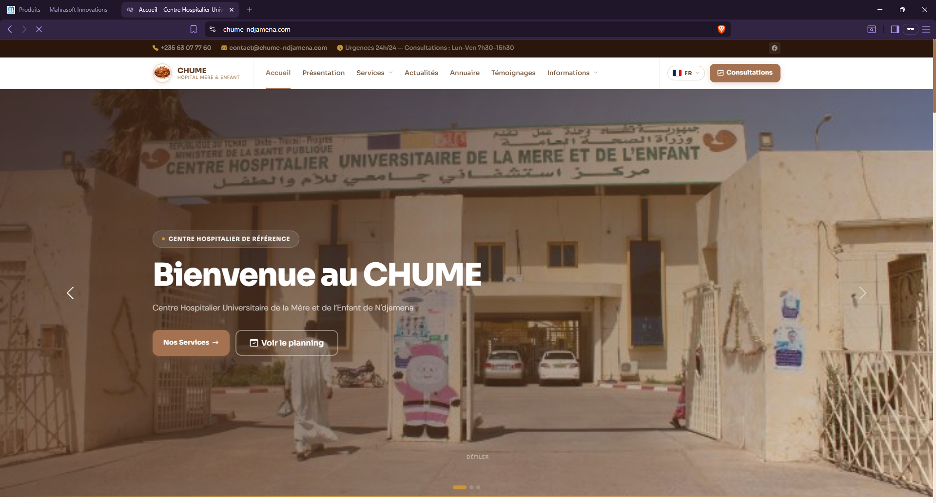Click the address bar URL chume-ndjamena.com

click(x=257, y=29)
